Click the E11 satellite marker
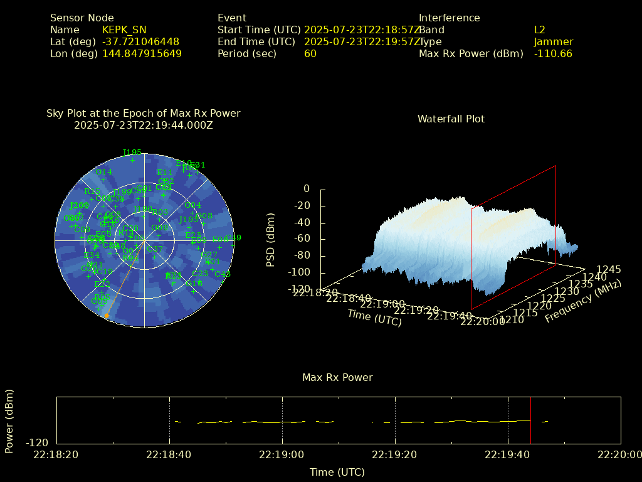Viewport: 642px width, 482px height. [x=165, y=180]
